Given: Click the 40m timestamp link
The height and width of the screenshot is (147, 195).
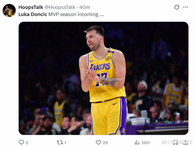Looking at the screenshot, I should pos(85,7).
